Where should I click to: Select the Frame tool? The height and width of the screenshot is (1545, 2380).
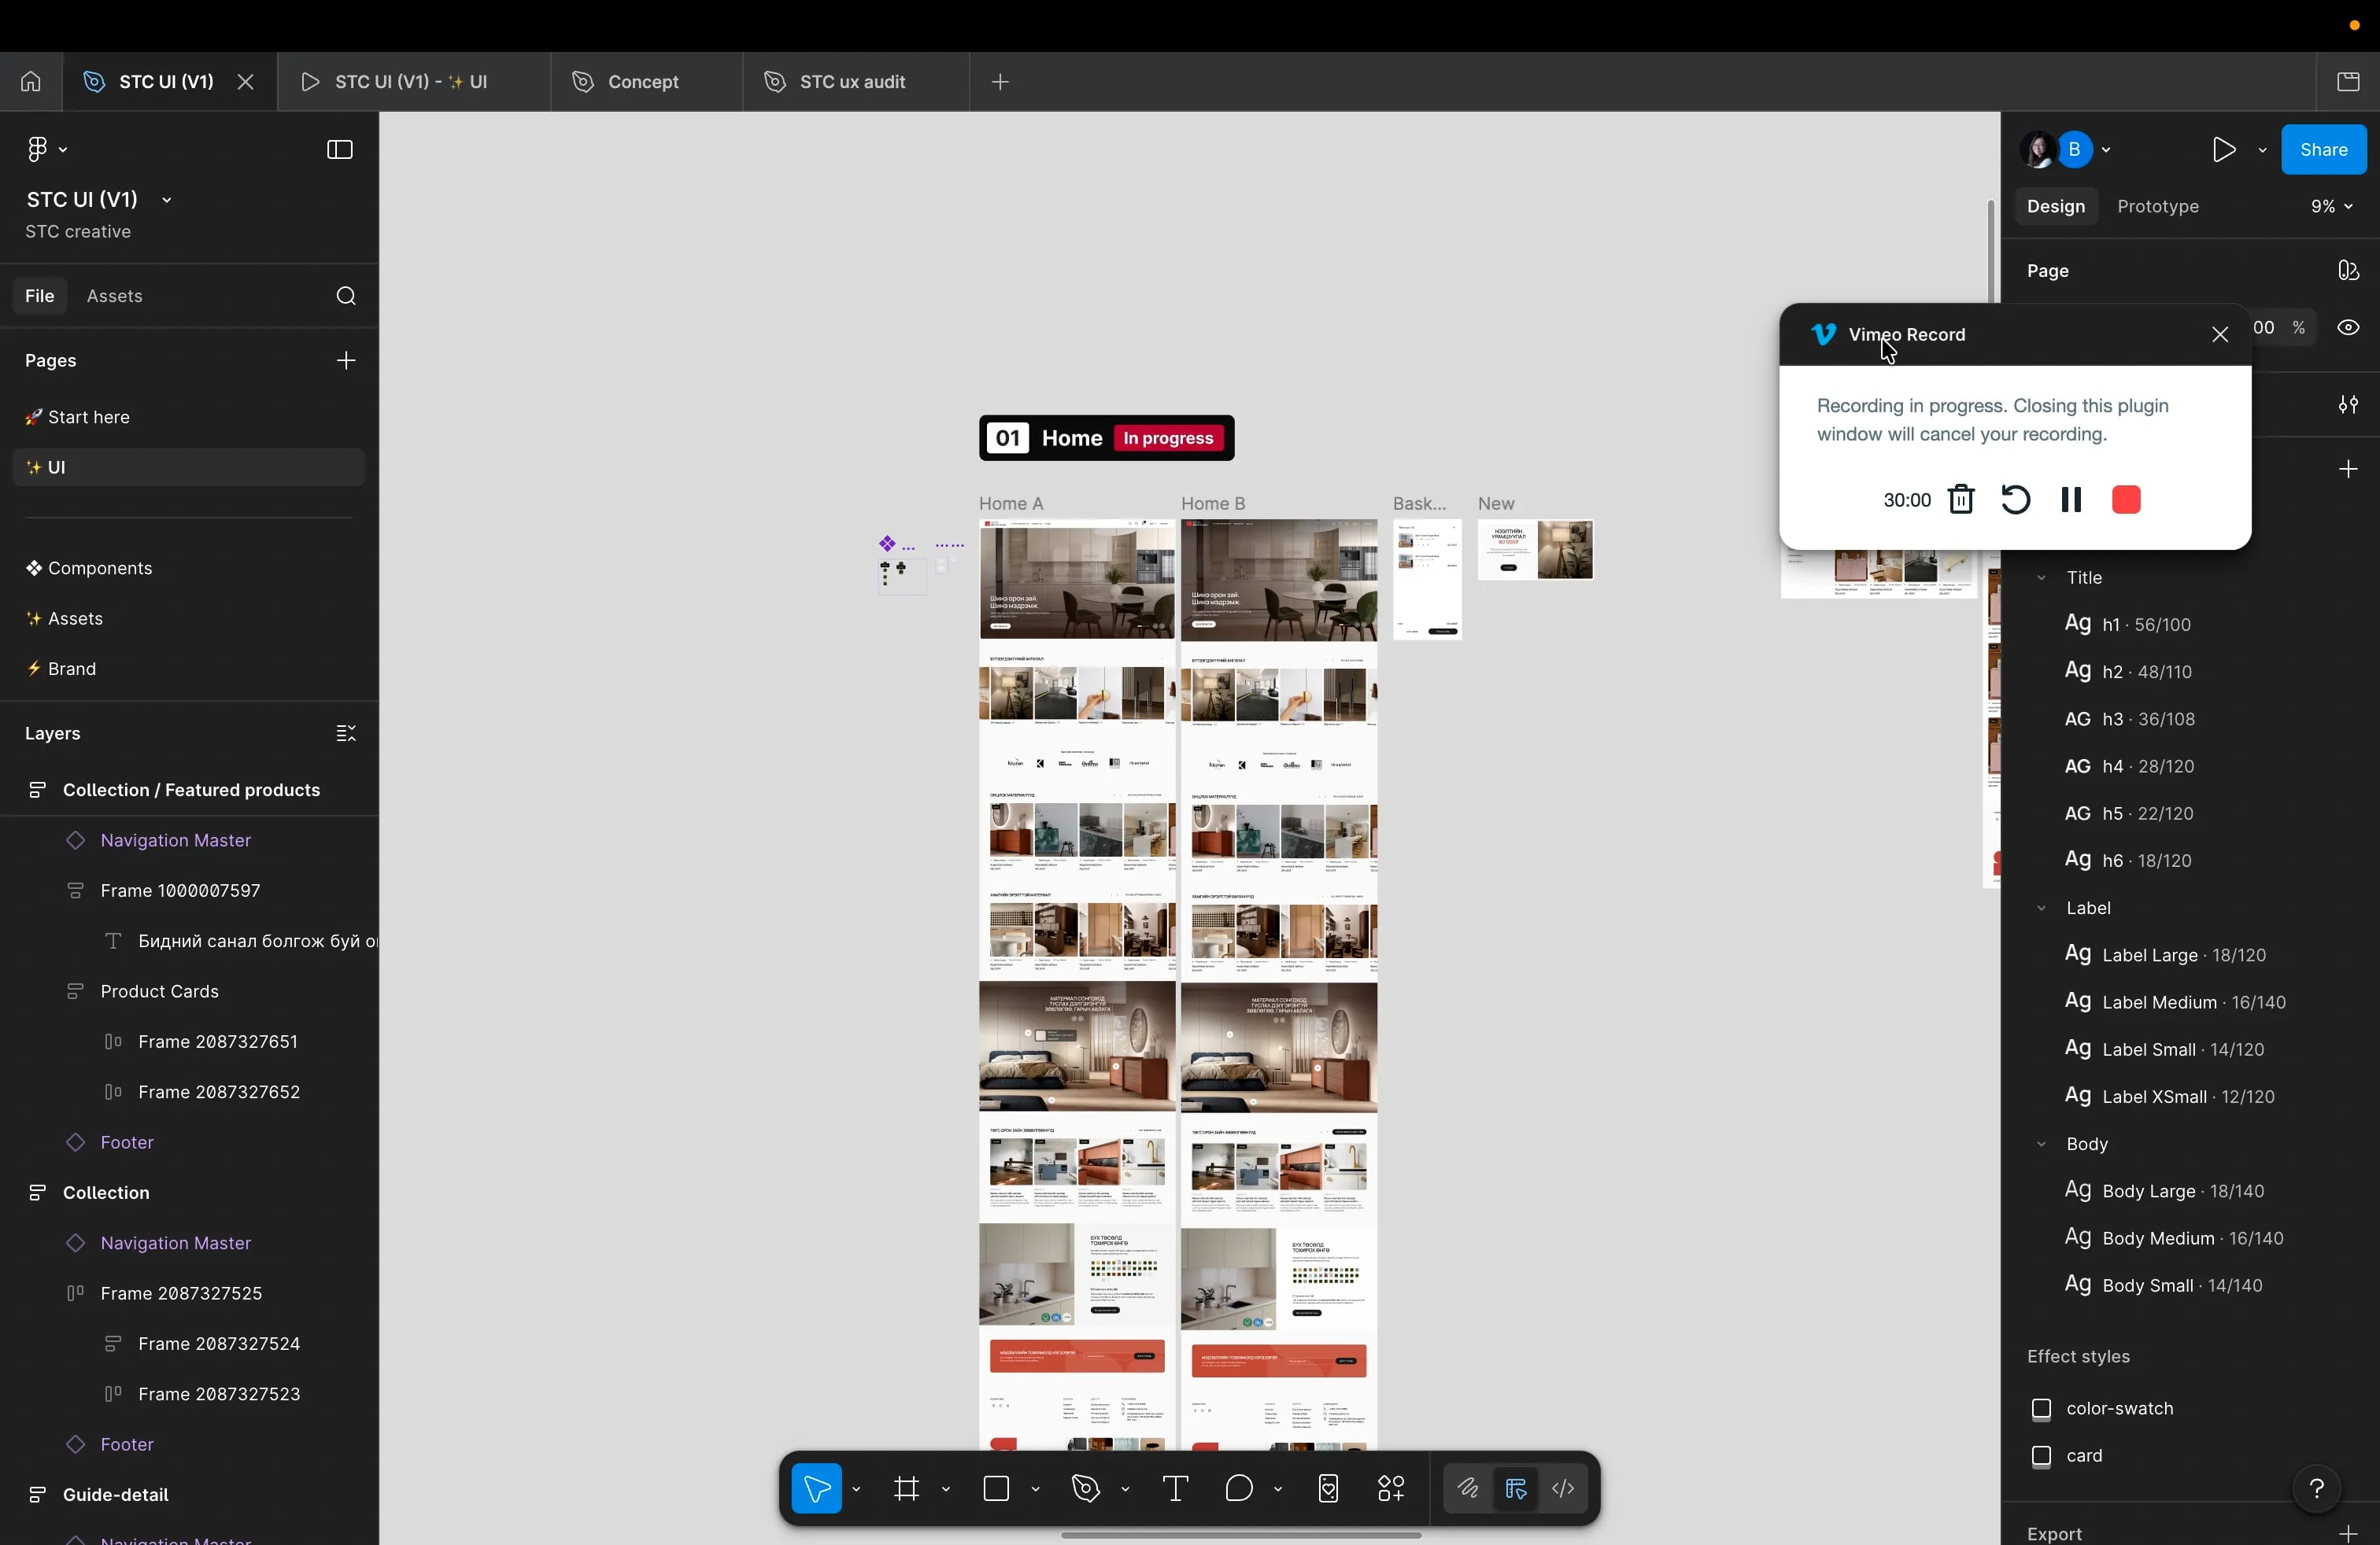(907, 1490)
